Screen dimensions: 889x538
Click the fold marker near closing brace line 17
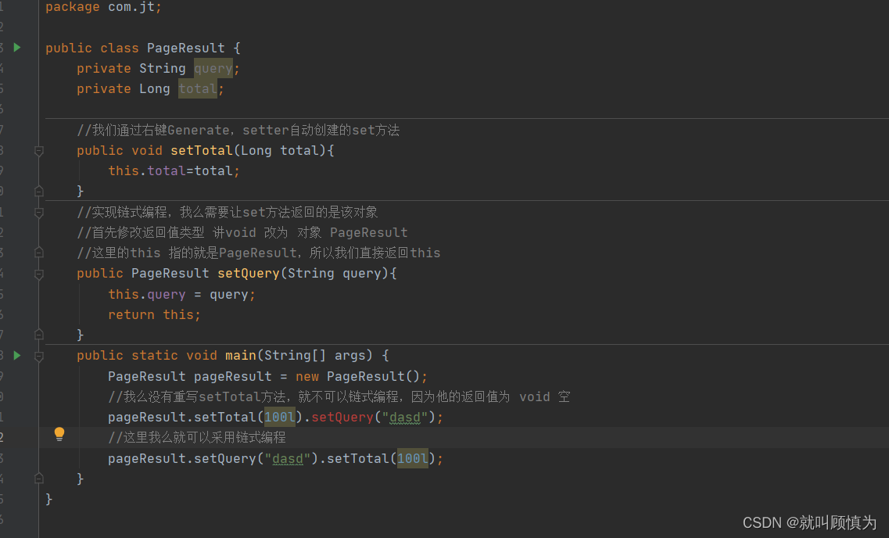[38, 335]
